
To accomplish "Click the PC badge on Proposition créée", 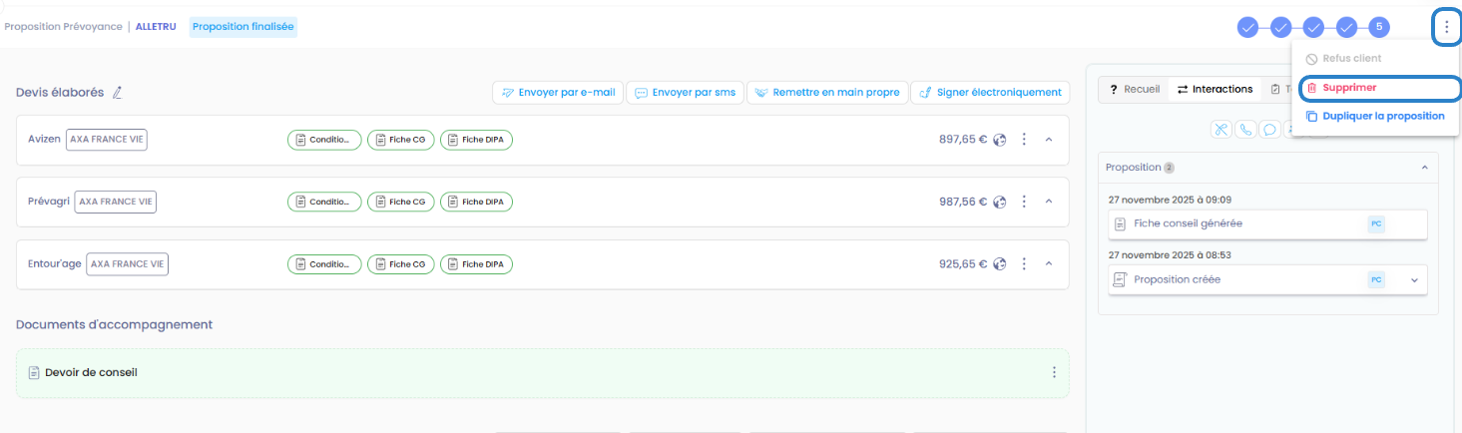I will click(1376, 279).
